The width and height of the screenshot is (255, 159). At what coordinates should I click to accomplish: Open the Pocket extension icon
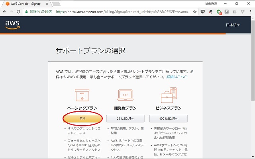(x=203, y=12)
